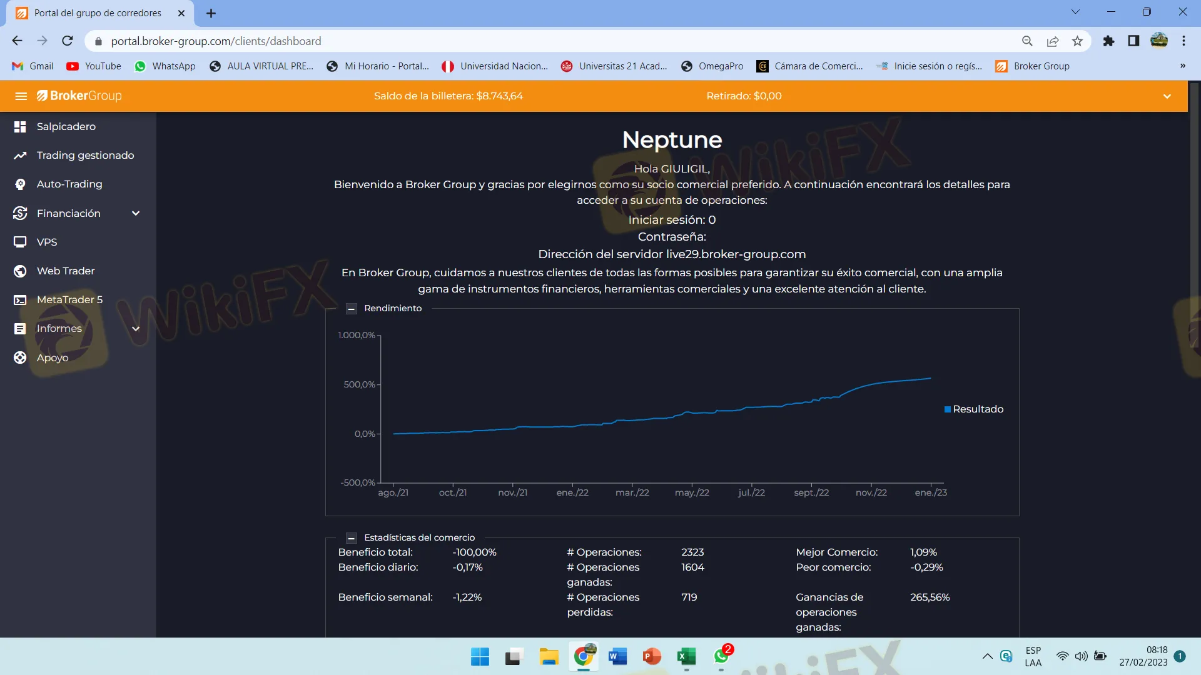Click the battery tray icon

tap(1100, 657)
